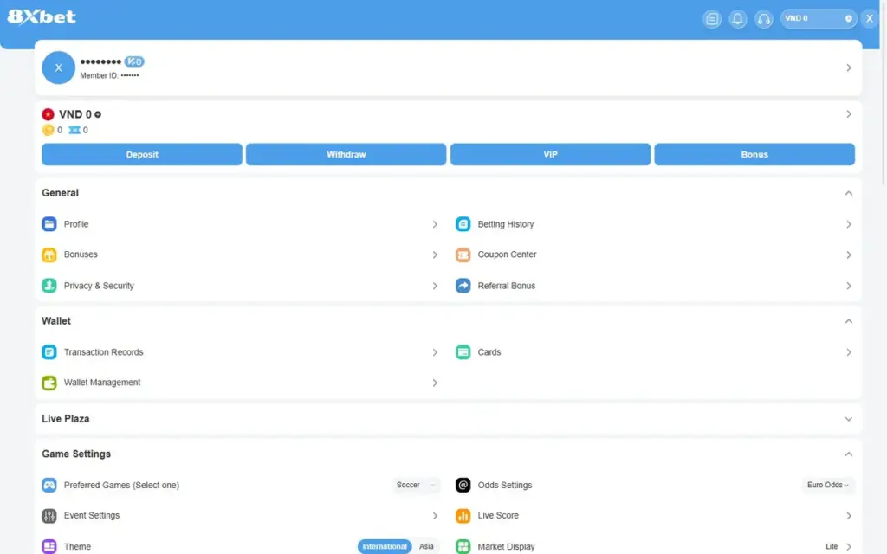Viewport: 887px width, 554px height.
Task: Click the blue coupon ticket icon
Action: (x=74, y=130)
